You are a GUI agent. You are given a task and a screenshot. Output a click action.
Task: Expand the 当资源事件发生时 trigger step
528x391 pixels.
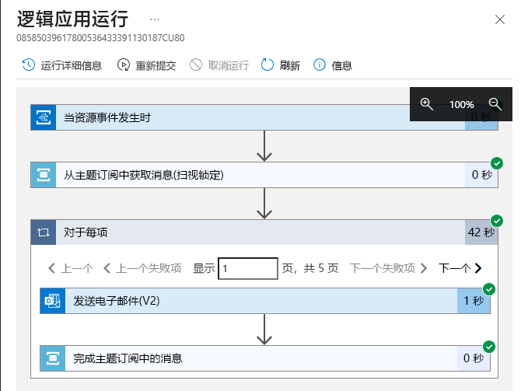point(264,117)
